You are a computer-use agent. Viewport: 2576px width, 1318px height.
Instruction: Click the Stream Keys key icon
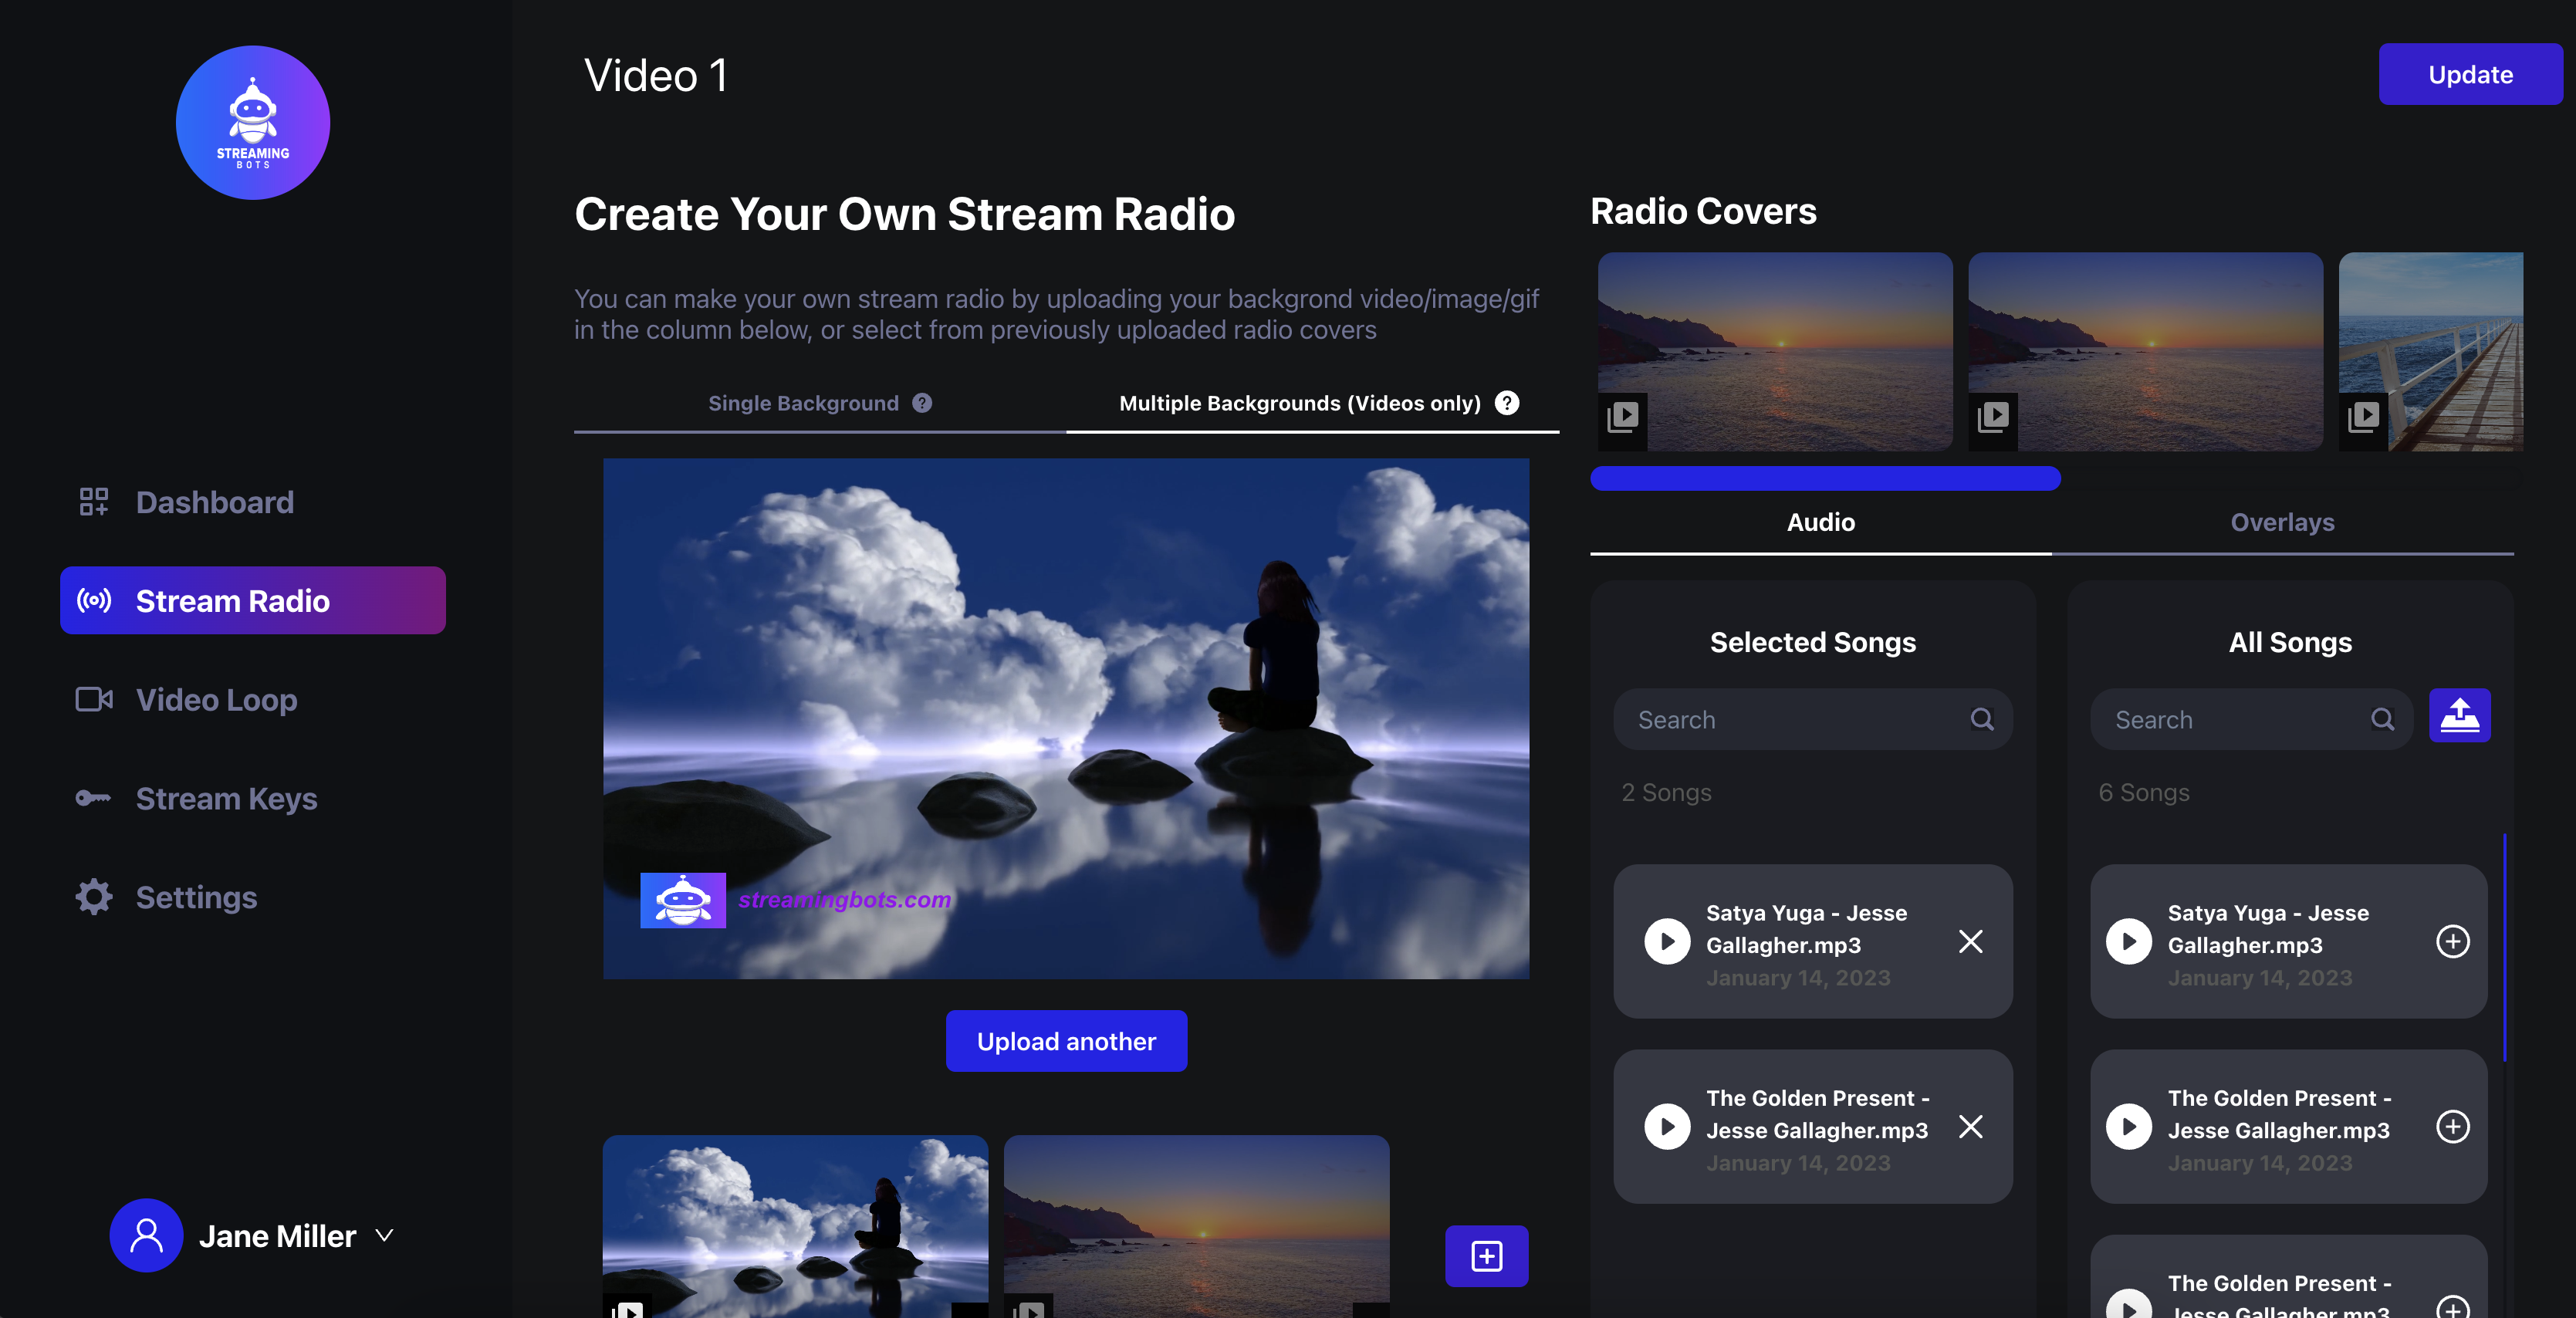pyautogui.click(x=94, y=798)
